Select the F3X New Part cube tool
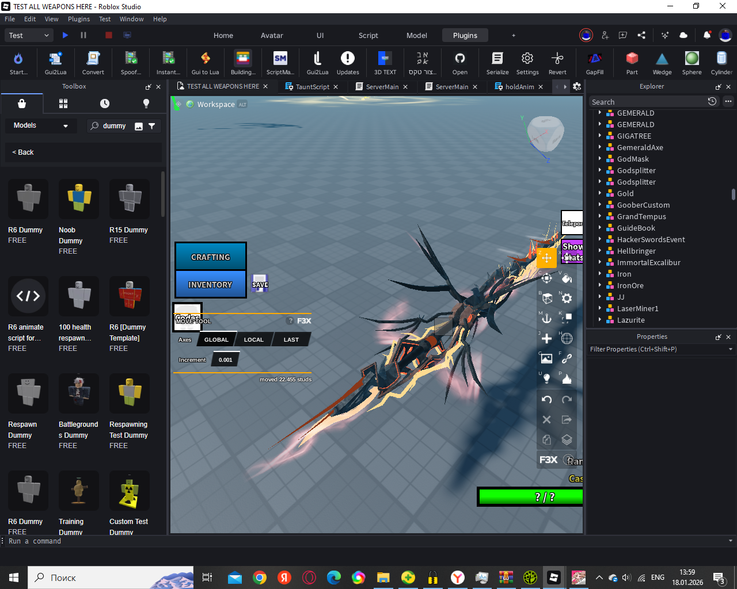 point(546,299)
